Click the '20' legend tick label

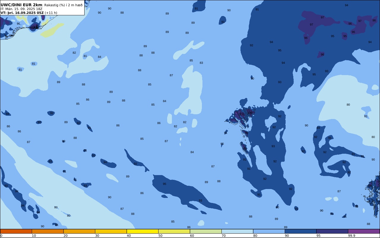(x=66, y=236)
